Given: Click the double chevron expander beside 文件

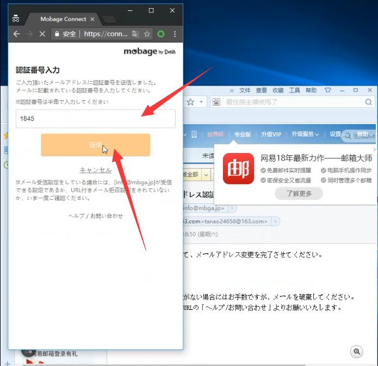Looking at the screenshot, I should click(x=232, y=90).
